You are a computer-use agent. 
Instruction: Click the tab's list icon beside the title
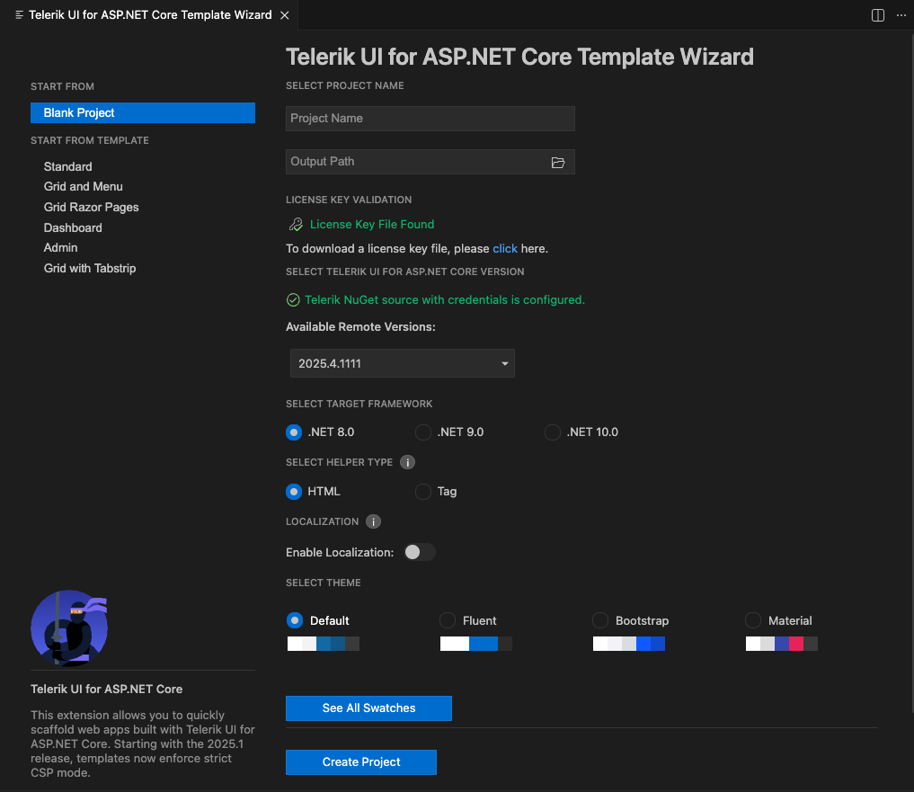click(19, 15)
